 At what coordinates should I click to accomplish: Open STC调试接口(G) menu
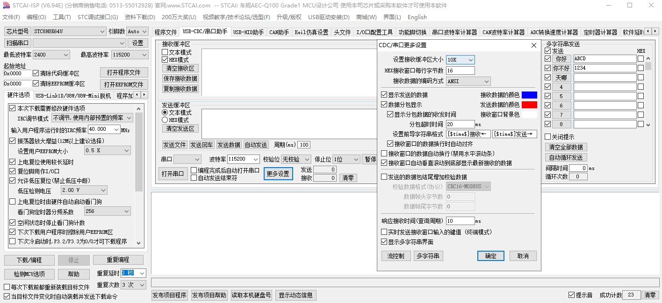98,17
